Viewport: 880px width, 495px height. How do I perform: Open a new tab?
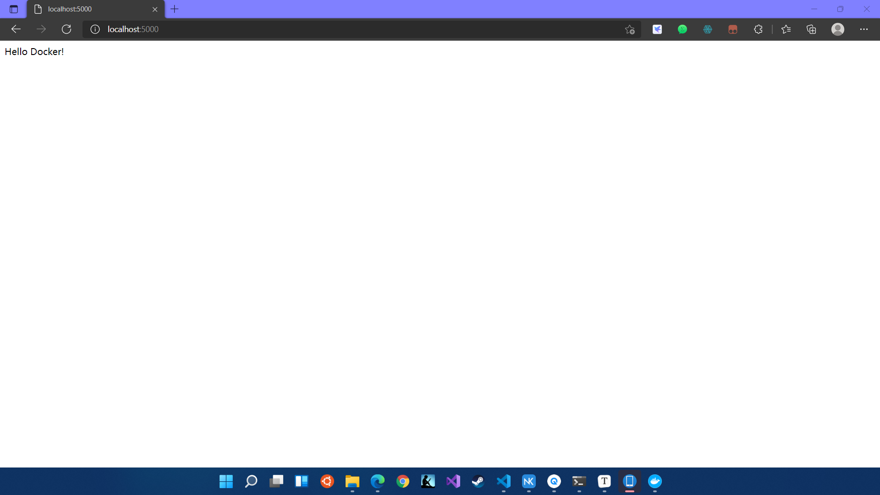[175, 9]
